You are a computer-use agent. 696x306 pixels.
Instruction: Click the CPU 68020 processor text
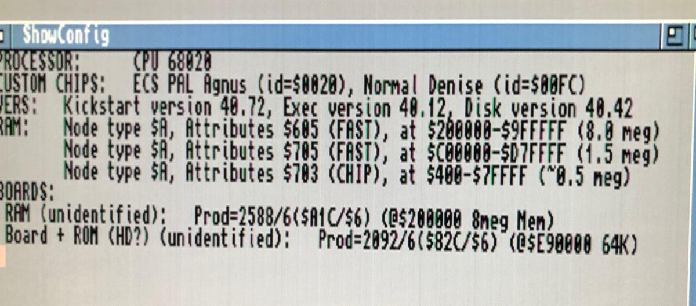pos(172,61)
